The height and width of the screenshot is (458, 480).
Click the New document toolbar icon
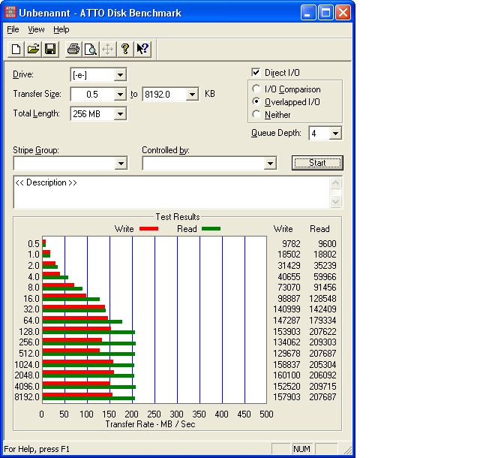(16, 49)
